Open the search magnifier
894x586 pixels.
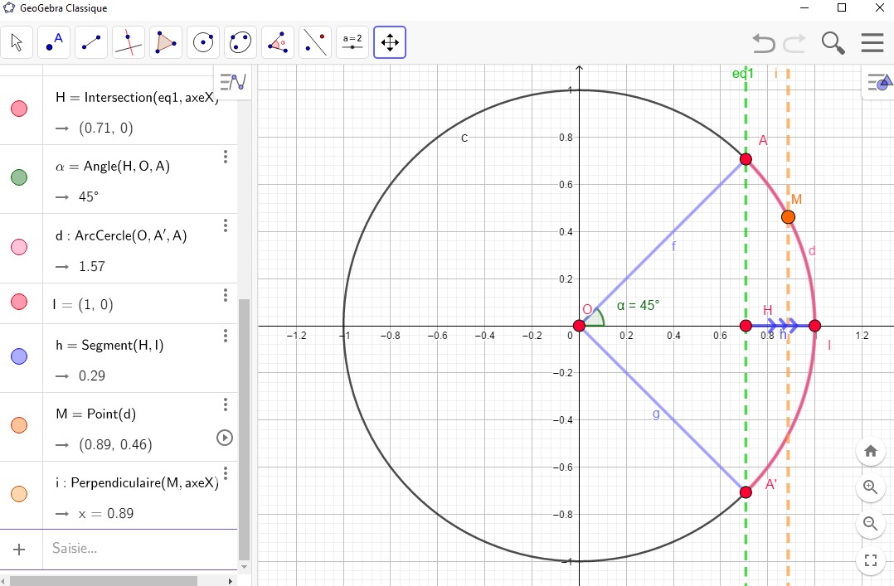[x=833, y=43]
